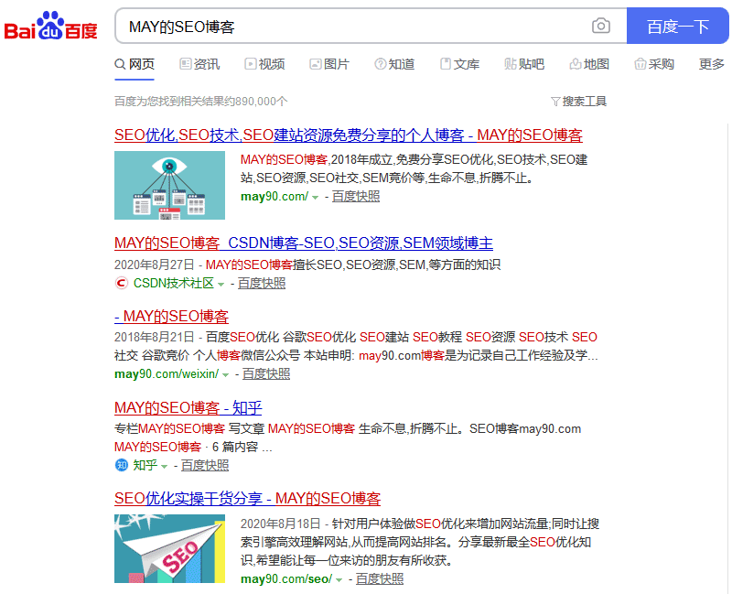Open the 贴吧 tab
732x594 pixels.
pos(524,64)
